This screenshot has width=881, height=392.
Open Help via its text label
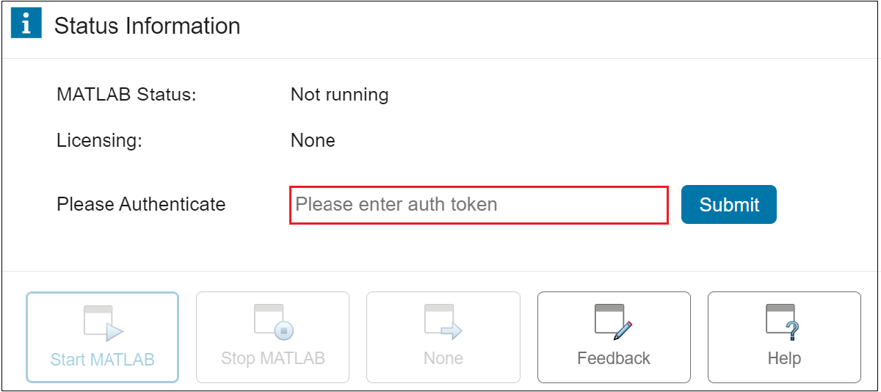(x=784, y=358)
